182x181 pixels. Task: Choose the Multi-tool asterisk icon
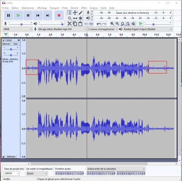(81, 18)
